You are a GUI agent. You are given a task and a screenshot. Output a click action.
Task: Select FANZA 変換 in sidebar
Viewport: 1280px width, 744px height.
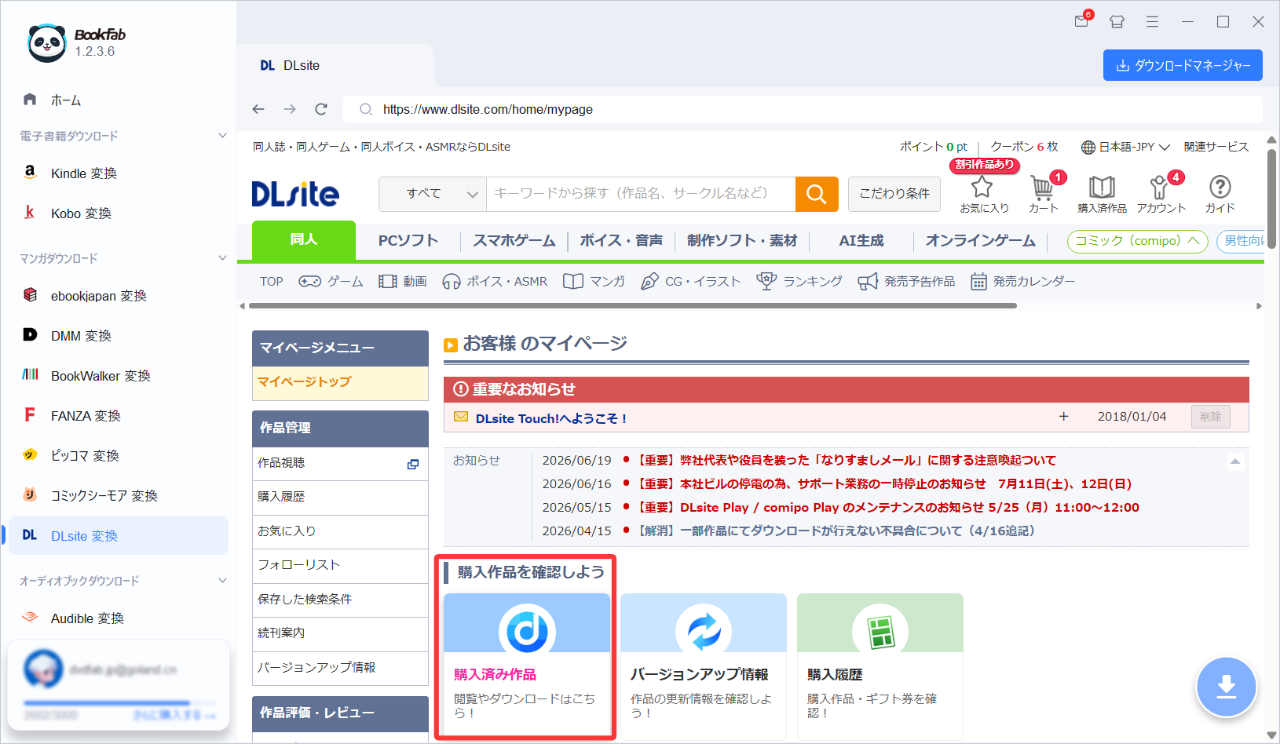pos(119,416)
